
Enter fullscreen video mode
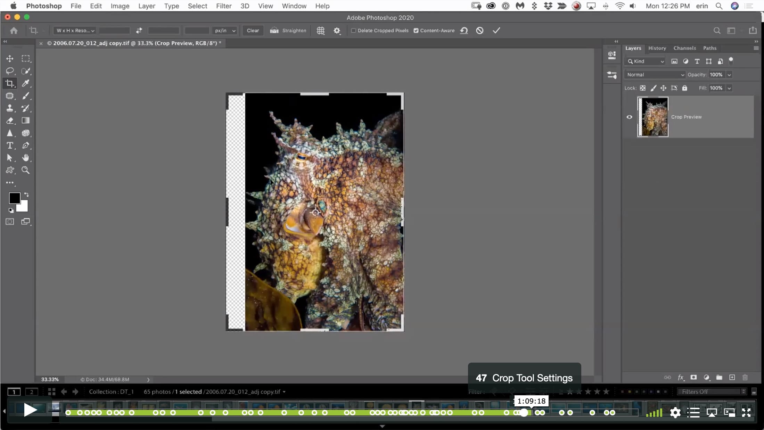click(746, 413)
